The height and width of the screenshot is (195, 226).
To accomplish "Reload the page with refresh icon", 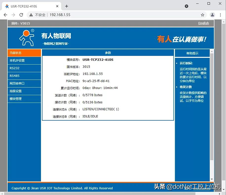I will [x=21, y=15].
